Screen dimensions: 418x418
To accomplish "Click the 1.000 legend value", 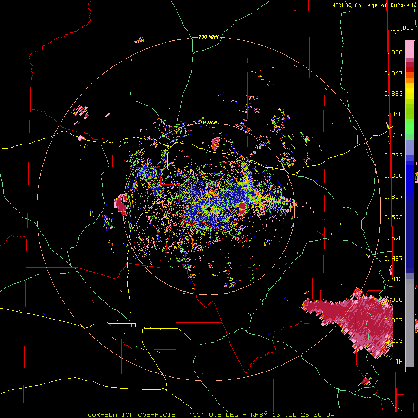I will click(393, 52).
